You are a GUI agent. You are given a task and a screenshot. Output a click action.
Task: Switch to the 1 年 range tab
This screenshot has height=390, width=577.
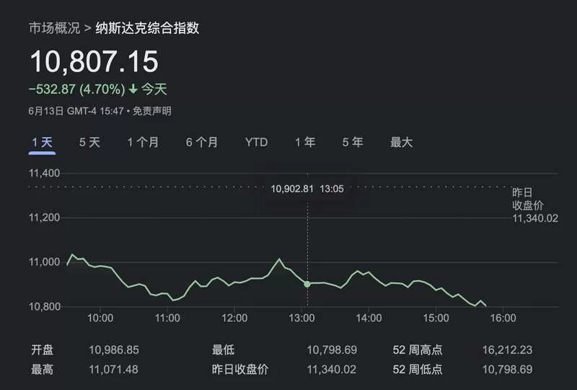(x=305, y=142)
